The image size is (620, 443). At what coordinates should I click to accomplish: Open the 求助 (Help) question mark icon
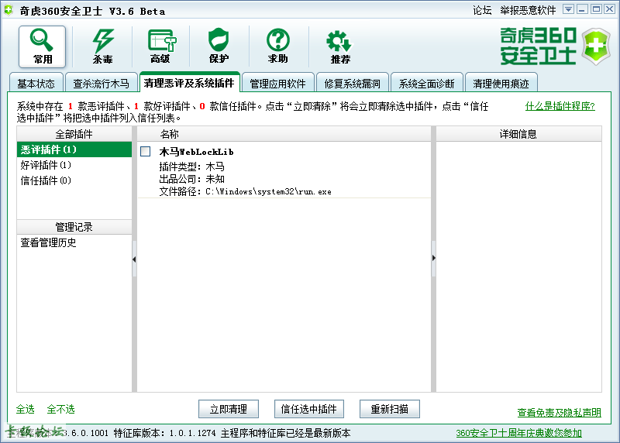(x=277, y=46)
